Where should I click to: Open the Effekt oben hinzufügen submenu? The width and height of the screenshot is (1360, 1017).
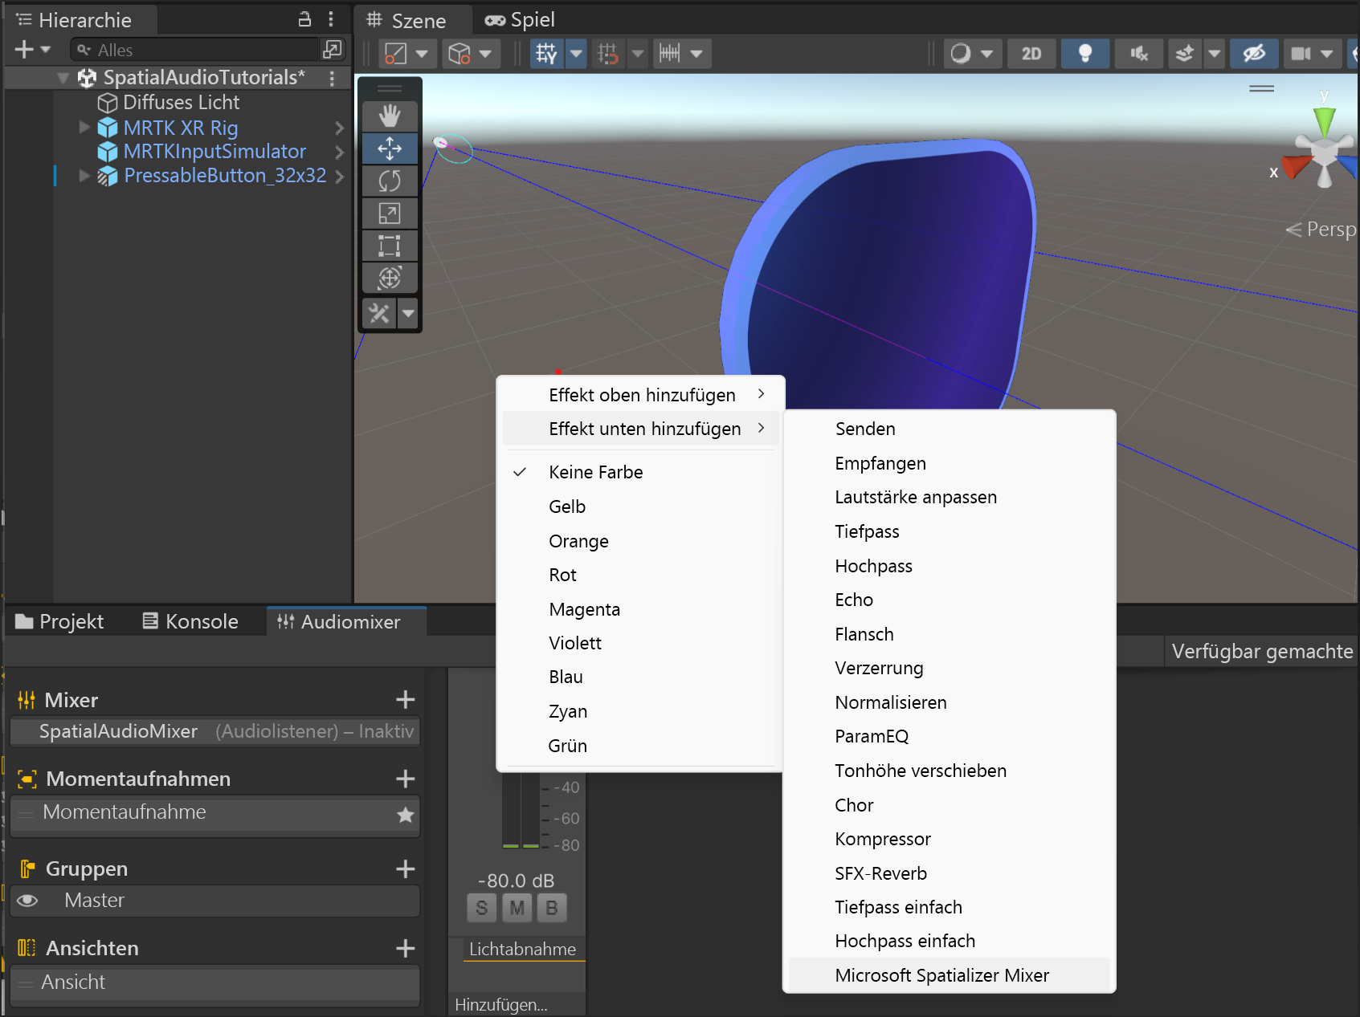pyautogui.click(x=641, y=394)
